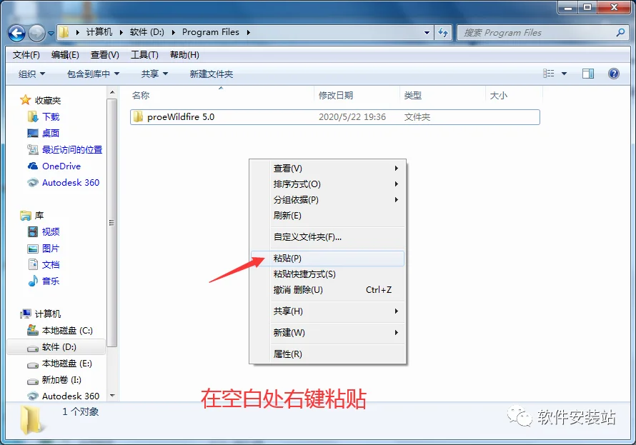Click the blue help question icon
This screenshot has width=636, height=445.
pos(614,74)
